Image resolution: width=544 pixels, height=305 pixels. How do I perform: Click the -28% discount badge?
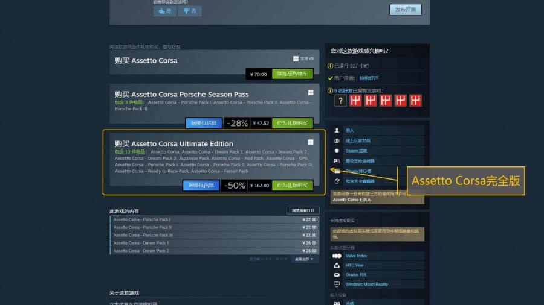pyautogui.click(x=238, y=123)
